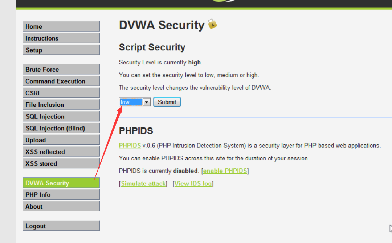Image resolution: width=392 pixels, height=243 pixels.
Task: Select XSS stored in the sidebar
Action: click(61, 164)
